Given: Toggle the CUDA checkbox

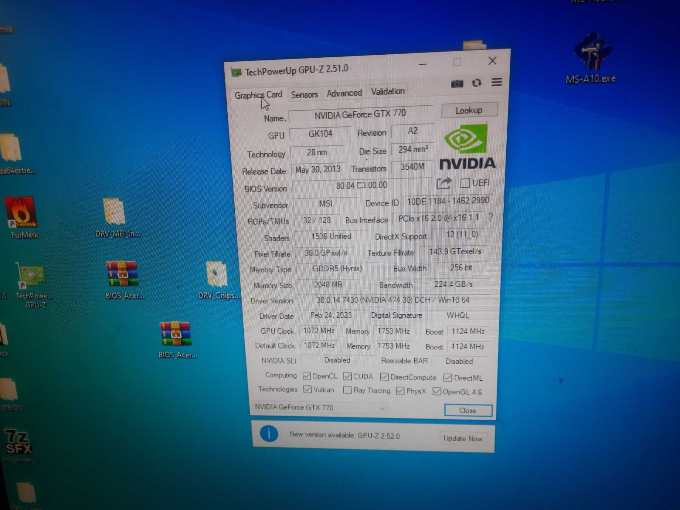Looking at the screenshot, I should tap(348, 376).
